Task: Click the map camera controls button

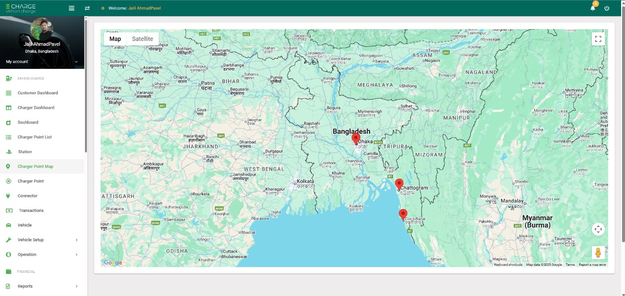Action: pyautogui.click(x=598, y=229)
